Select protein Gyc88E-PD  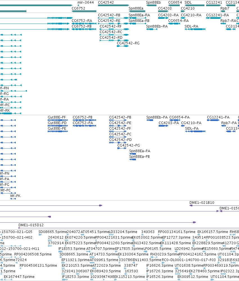tap(58, 126)
